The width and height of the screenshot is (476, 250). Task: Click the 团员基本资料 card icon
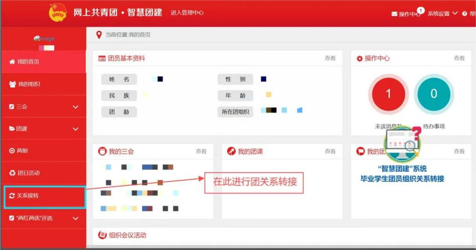(102, 59)
